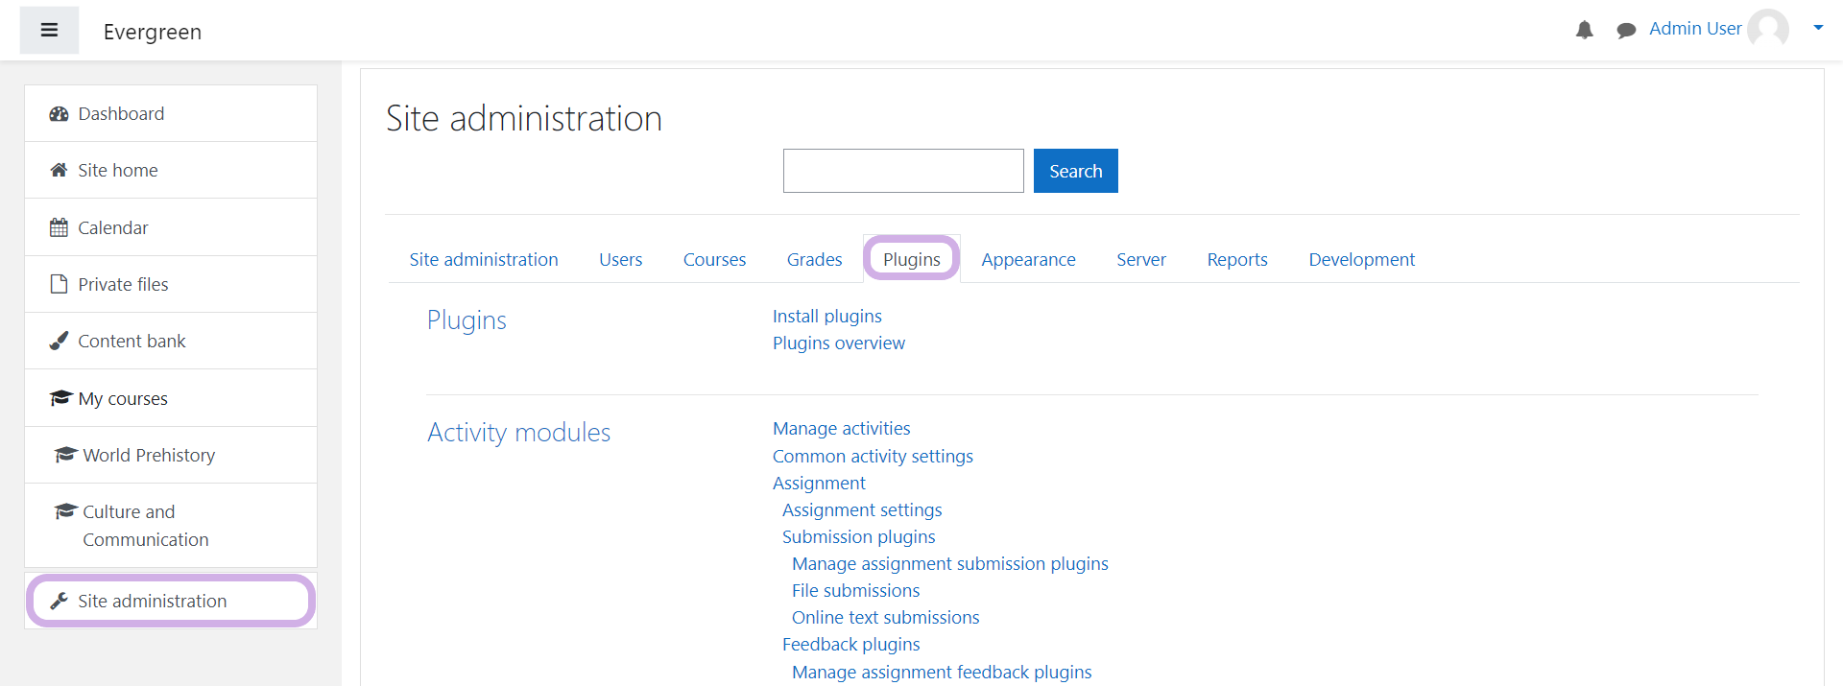Click the Site home house icon

59,171
